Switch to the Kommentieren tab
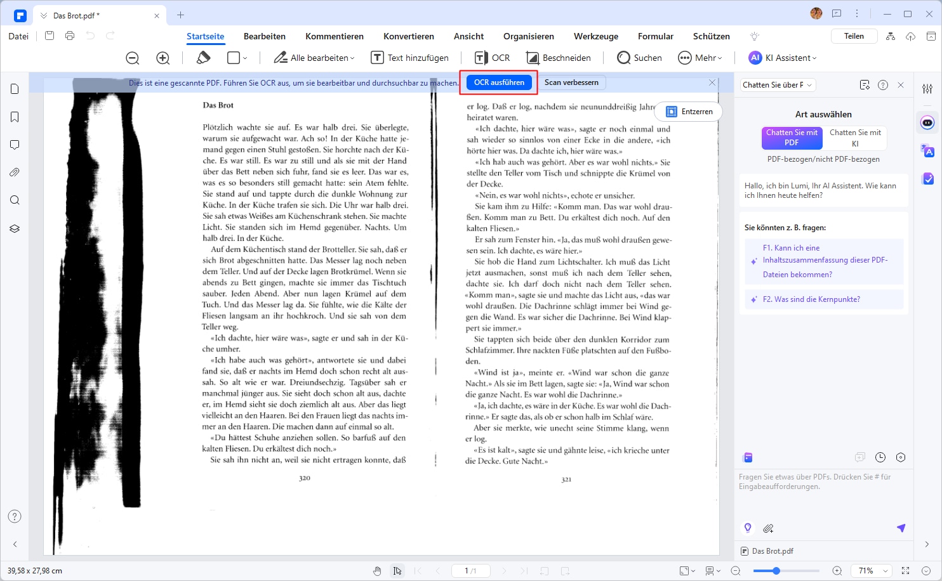The image size is (942, 581). 335,36
